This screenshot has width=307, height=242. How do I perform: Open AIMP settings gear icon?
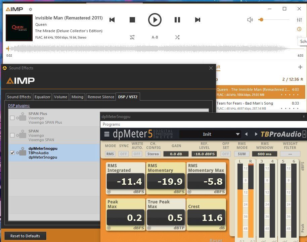31,9
